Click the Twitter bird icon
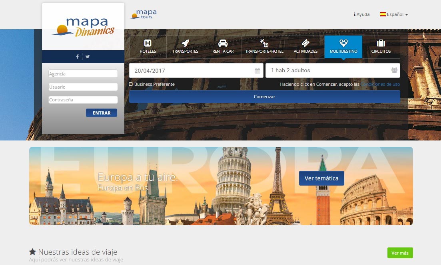Image resolution: width=441 pixels, height=265 pixels. 88,57
